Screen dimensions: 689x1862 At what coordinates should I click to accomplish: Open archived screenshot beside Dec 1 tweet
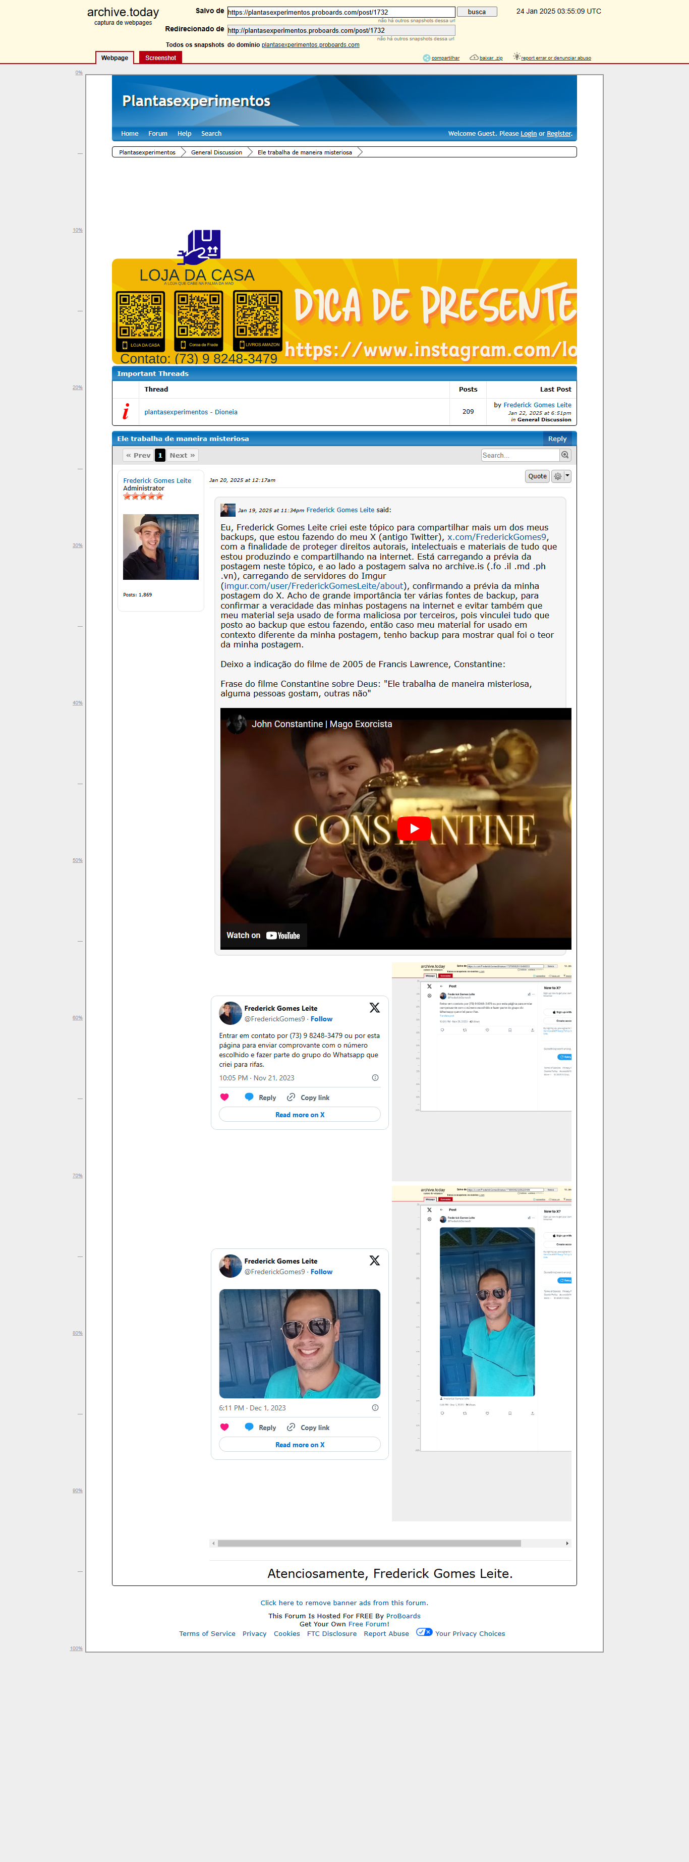[x=482, y=1353]
